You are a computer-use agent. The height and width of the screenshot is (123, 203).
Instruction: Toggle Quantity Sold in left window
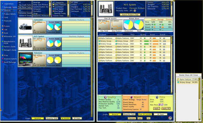(52, 118)
